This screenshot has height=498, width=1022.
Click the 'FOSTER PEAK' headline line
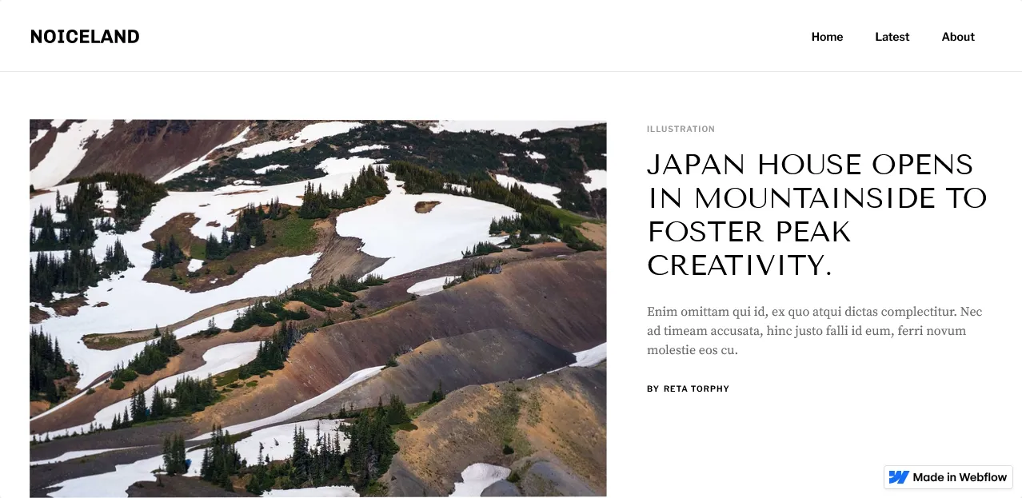(749, 232)
